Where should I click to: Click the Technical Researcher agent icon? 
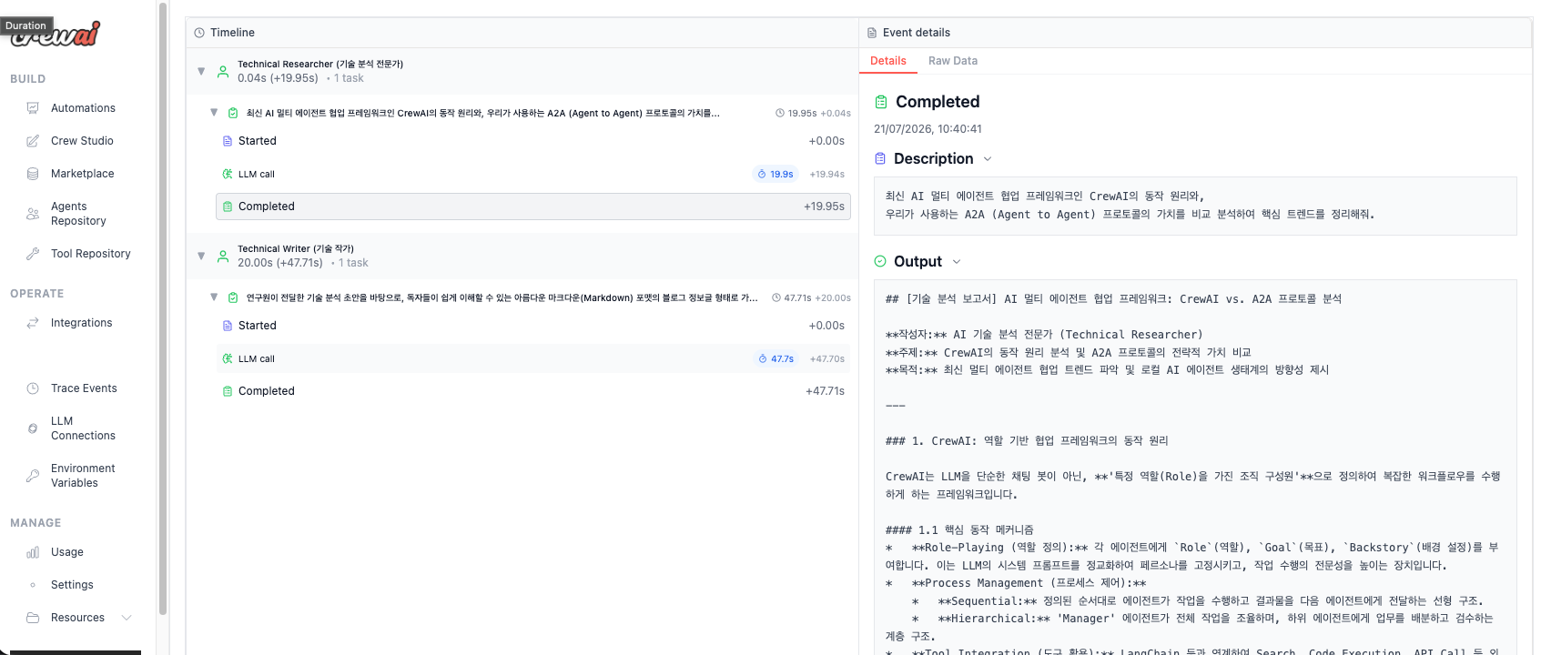point(223,71)
